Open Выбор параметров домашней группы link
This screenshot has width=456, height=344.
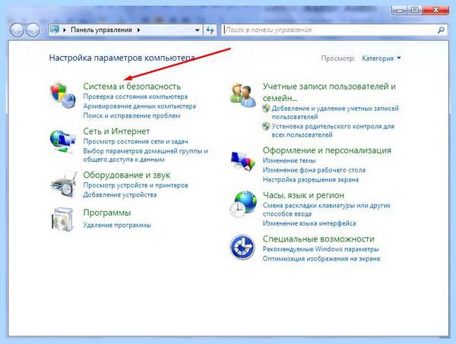pos(145,155)
